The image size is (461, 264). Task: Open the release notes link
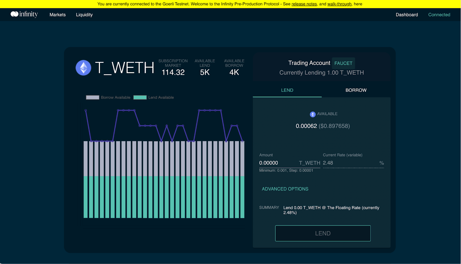304,4
